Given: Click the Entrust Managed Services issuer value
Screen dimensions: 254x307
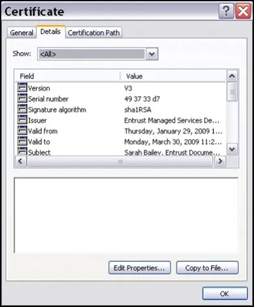Looking at the screenshot, I should click(172, 120).
